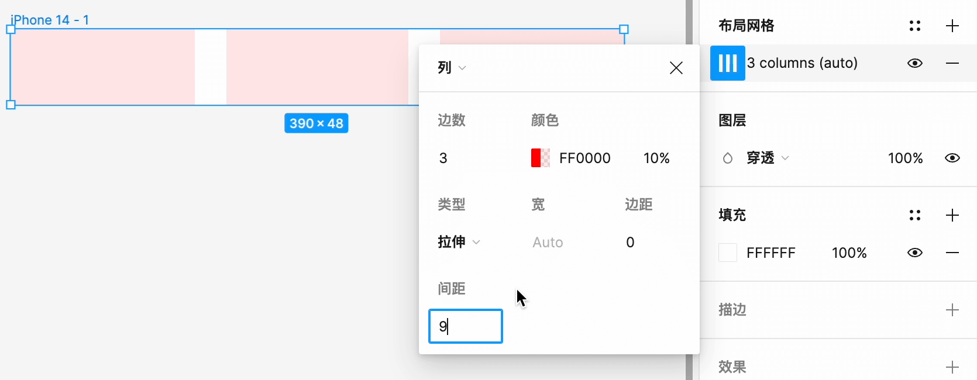Remove the 3 columns layout grid
This screenshot has height=380, width=977.
tap(952, 63)
